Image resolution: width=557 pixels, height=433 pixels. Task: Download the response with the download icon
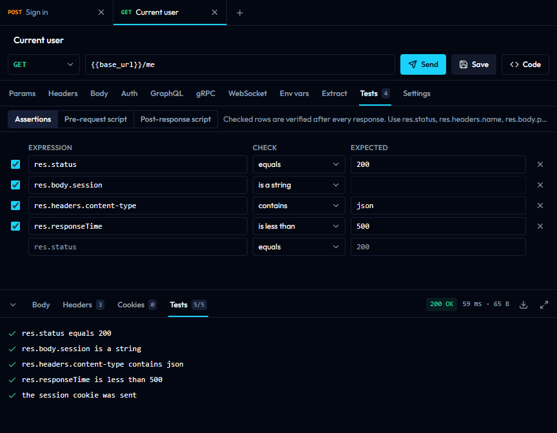click(x=523, y=305)
